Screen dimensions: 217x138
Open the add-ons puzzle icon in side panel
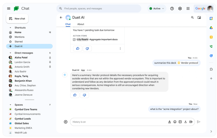[x=211, y=69]
